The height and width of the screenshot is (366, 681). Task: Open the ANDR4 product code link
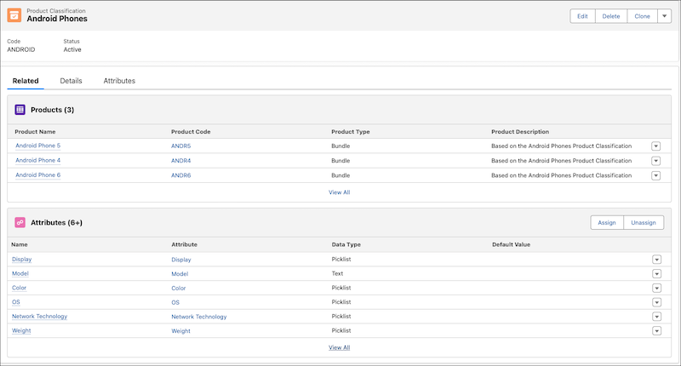180,161
